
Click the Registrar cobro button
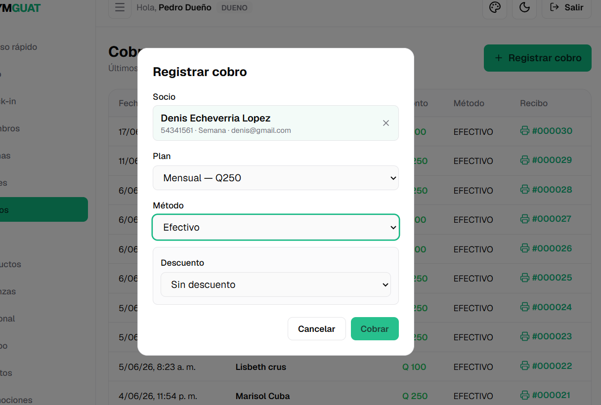(538, 58)
